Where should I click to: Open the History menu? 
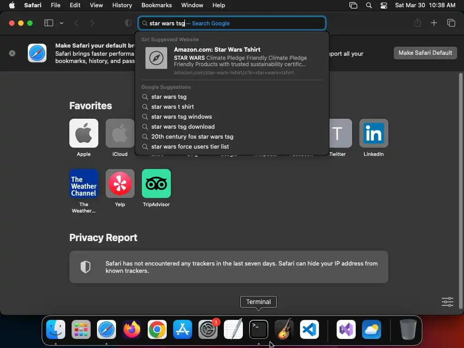click(122, 5)
